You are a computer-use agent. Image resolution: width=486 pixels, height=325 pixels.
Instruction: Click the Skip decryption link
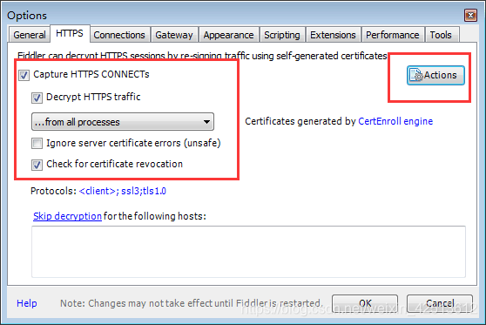click(67, 216)
